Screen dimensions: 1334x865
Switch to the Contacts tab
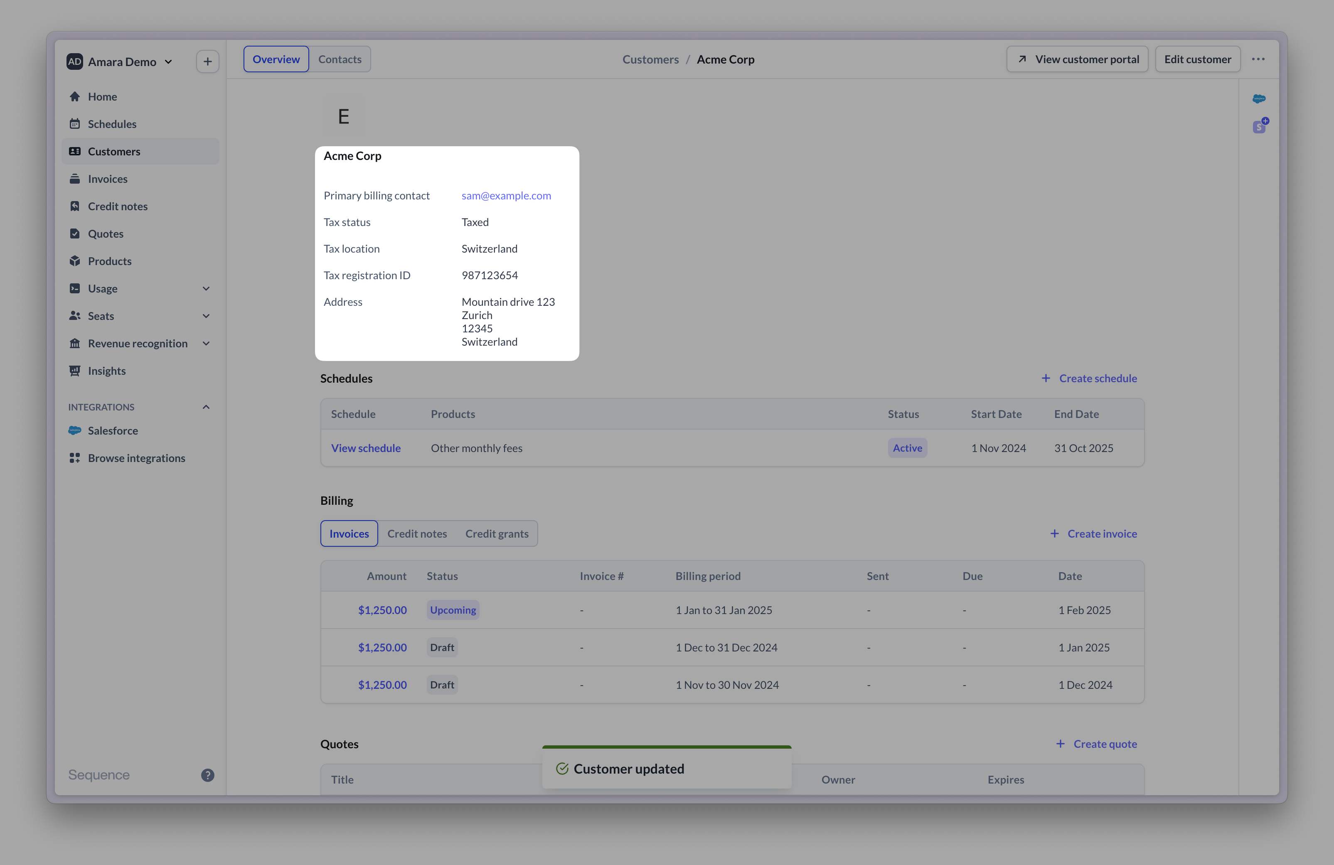(340, 59)
